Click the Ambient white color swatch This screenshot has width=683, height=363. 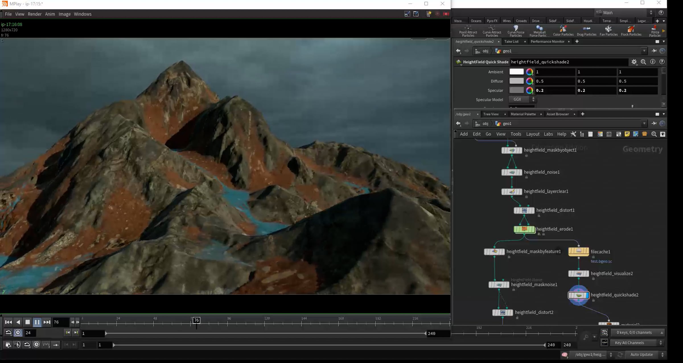point(516,72)
